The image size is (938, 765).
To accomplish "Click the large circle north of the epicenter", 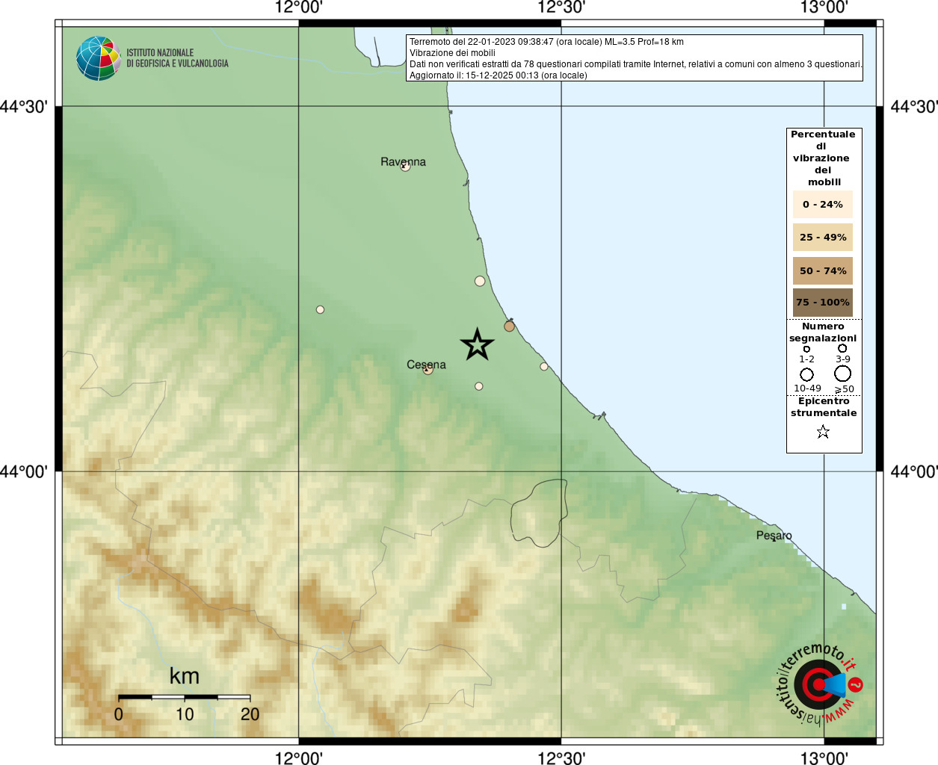I will point(480,281).
